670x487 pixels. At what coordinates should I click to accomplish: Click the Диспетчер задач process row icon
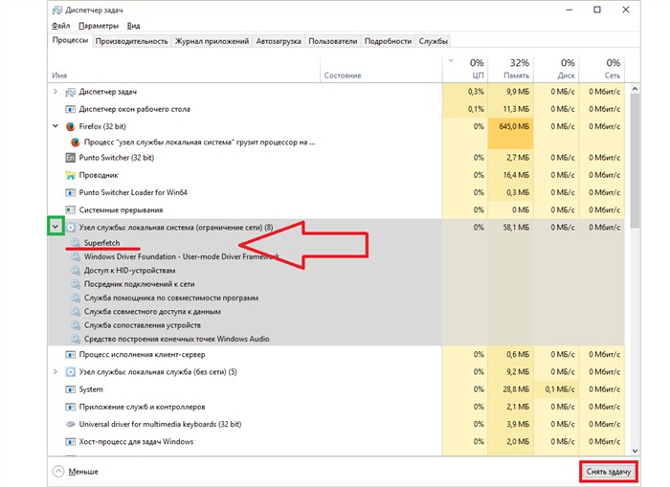click(x=70, y=92)
